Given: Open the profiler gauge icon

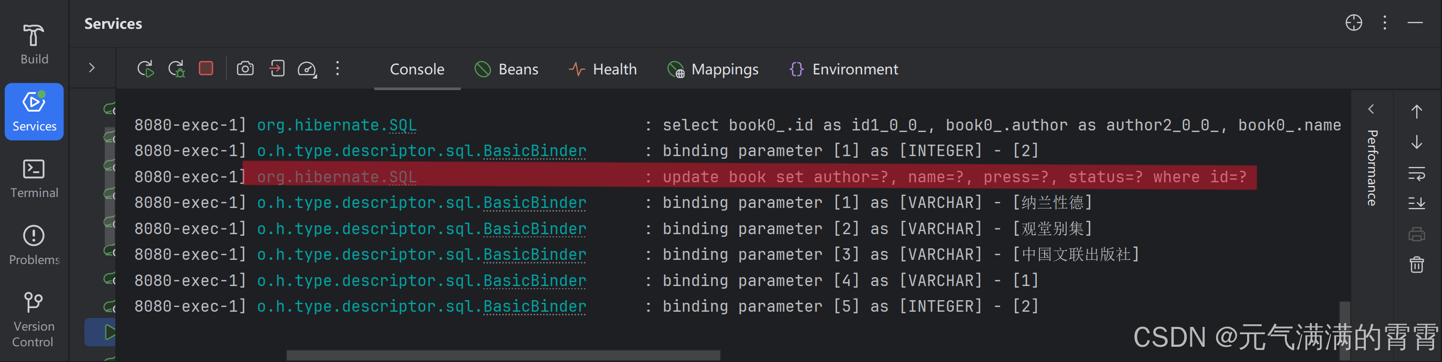Looking at the screenshot, I should 307,69.
